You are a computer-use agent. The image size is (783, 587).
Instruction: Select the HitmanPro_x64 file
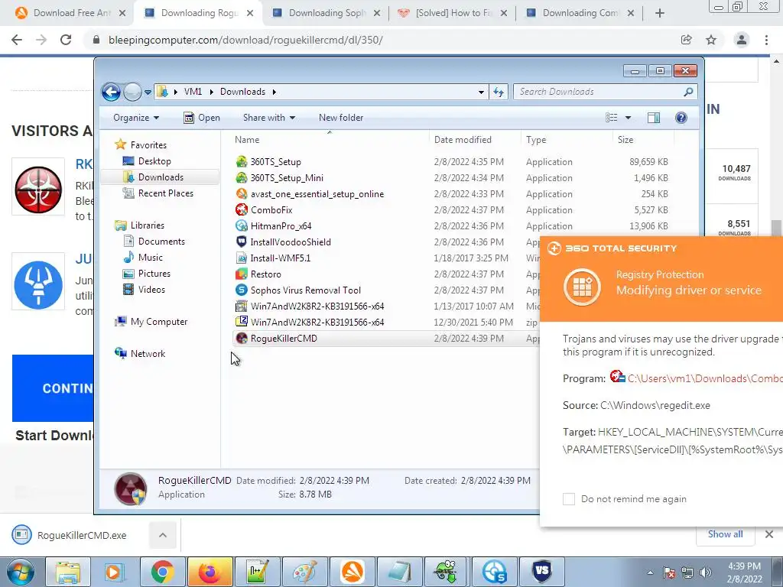click(281, 226)
